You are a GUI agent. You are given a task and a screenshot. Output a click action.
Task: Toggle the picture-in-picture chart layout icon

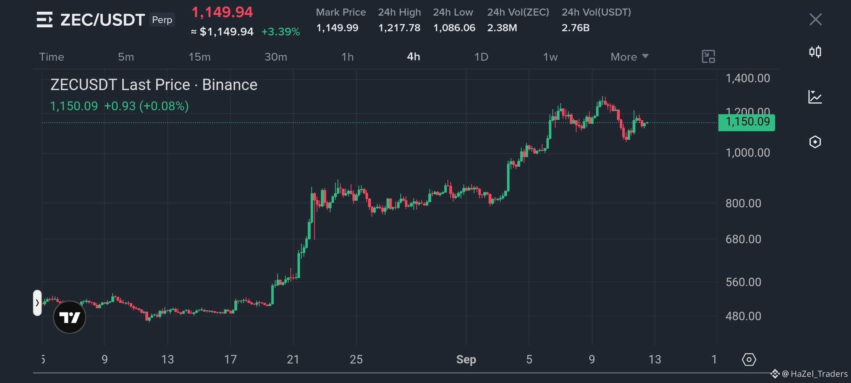[x=708, y=57]
